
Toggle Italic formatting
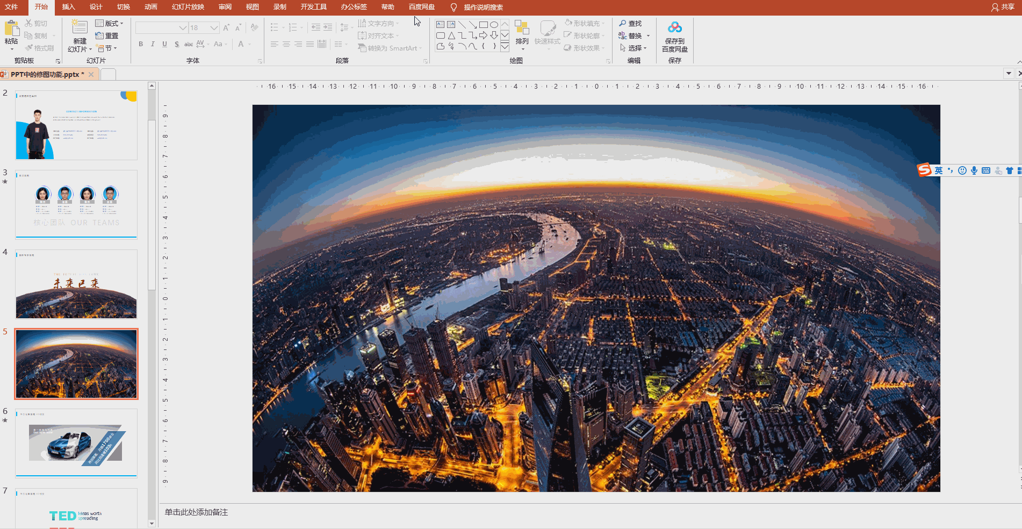(153, 44)
